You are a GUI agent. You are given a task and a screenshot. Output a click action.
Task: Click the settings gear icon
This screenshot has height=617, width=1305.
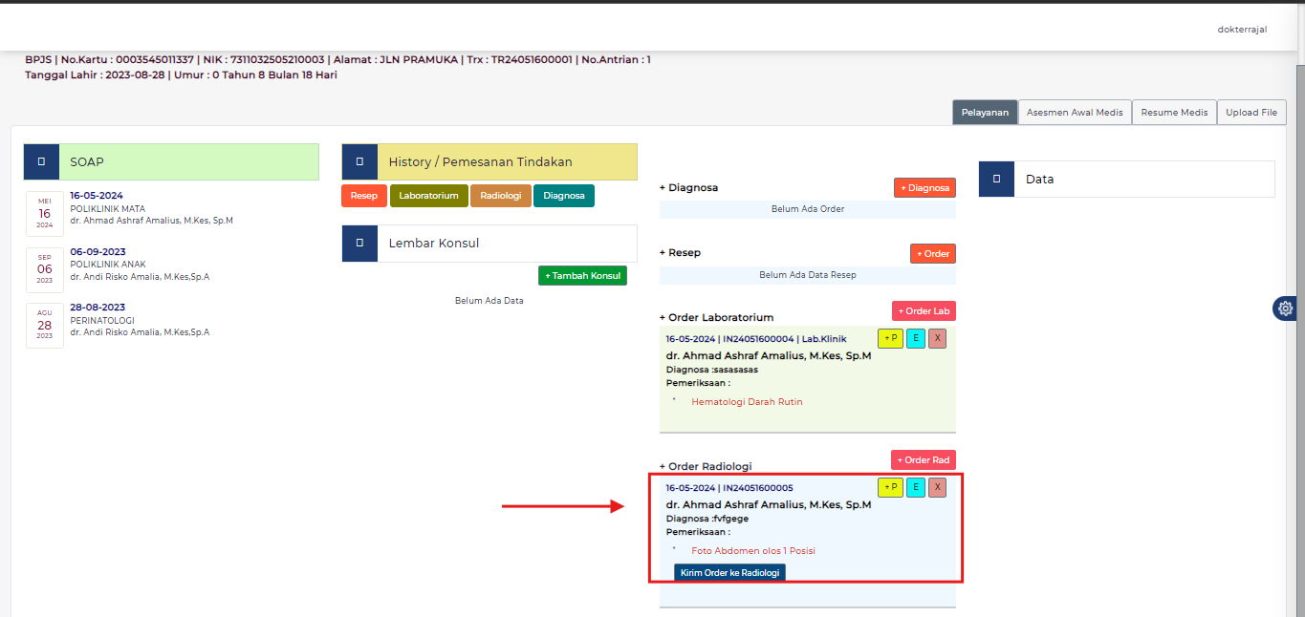1286,308
